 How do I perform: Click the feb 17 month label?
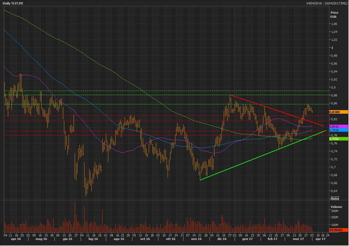click(x=272, y=239)
